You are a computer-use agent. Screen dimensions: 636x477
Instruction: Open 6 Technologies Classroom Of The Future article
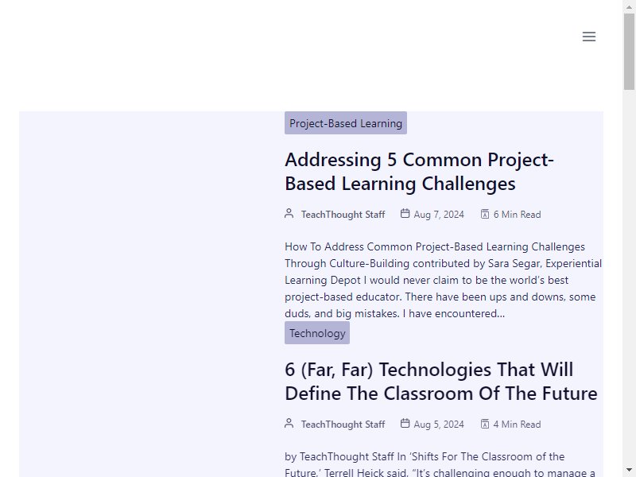[440, 381]
